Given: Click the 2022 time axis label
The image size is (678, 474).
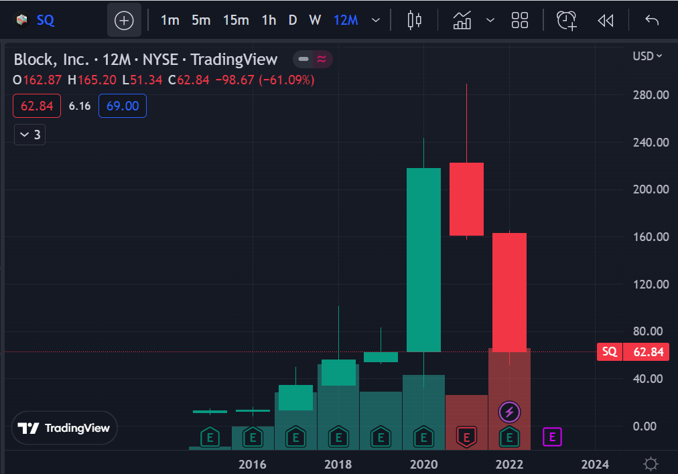Looking at the screenshot, I should point(509,465).
